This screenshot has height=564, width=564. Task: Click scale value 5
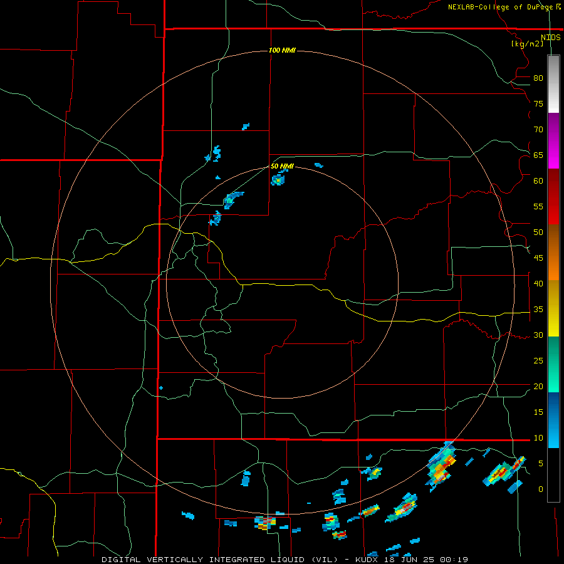coord(541,463)
